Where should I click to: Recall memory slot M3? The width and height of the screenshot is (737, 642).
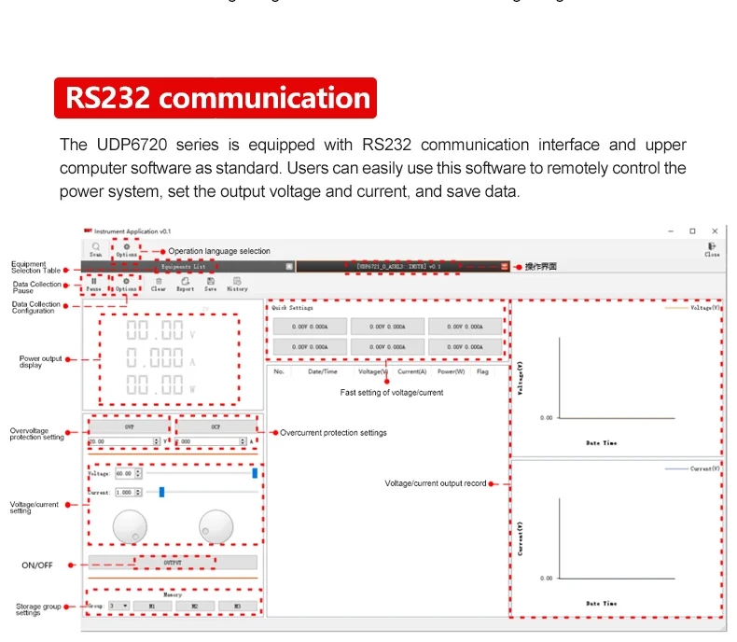tap(238, 606)
